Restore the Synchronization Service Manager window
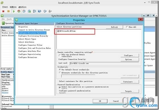This screenshot has width=159, height=110. pyautogui.click(x=148, y=16)
